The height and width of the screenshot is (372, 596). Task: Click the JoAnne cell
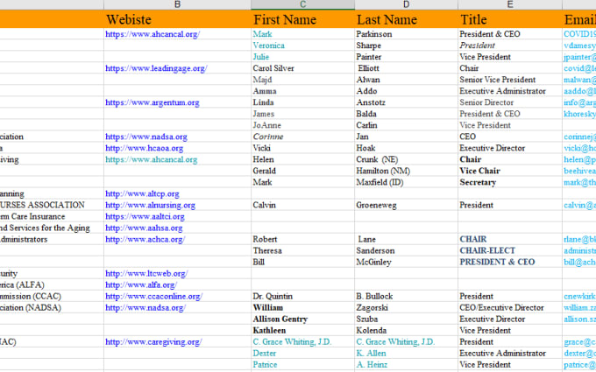click(x=302, y=125)
